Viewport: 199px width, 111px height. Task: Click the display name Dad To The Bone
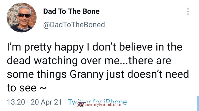[71, 11]
